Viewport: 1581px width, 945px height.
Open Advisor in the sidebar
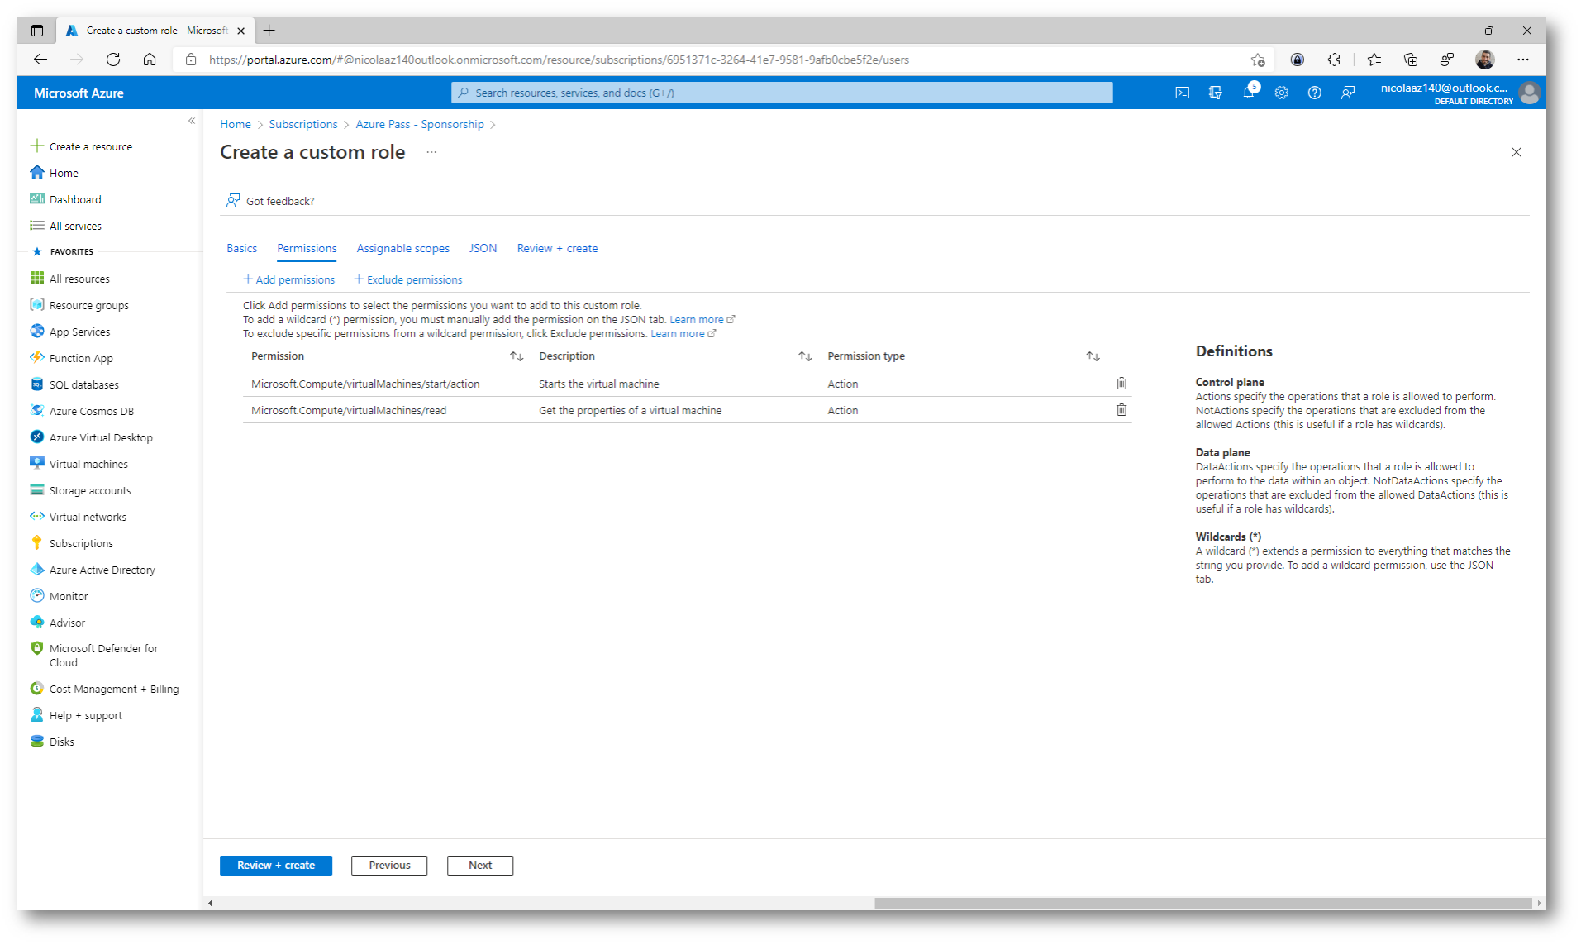tap(58, 623)
